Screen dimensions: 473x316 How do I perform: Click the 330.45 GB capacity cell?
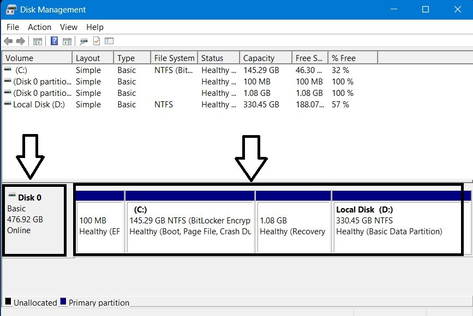click(x=261, y=105)
